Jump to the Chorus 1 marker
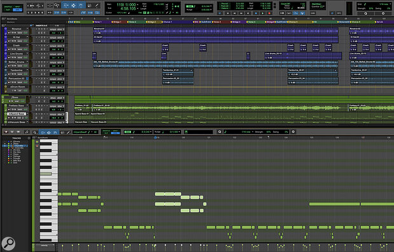The image size is (394, 252). tap(168, 22)
